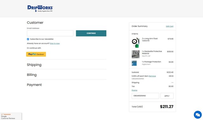Click the 1 x Geotextile Protective Material text
This screenshot has width=203, height=120.
[x=152, y=52]
